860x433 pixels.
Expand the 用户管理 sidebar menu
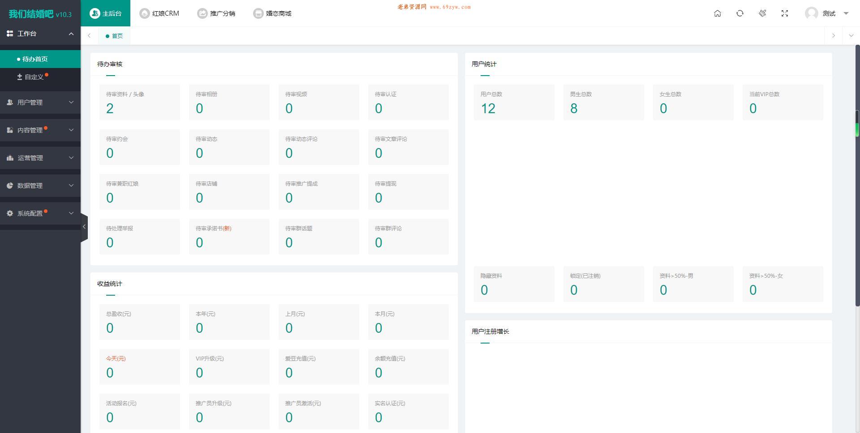click(40, 102)
